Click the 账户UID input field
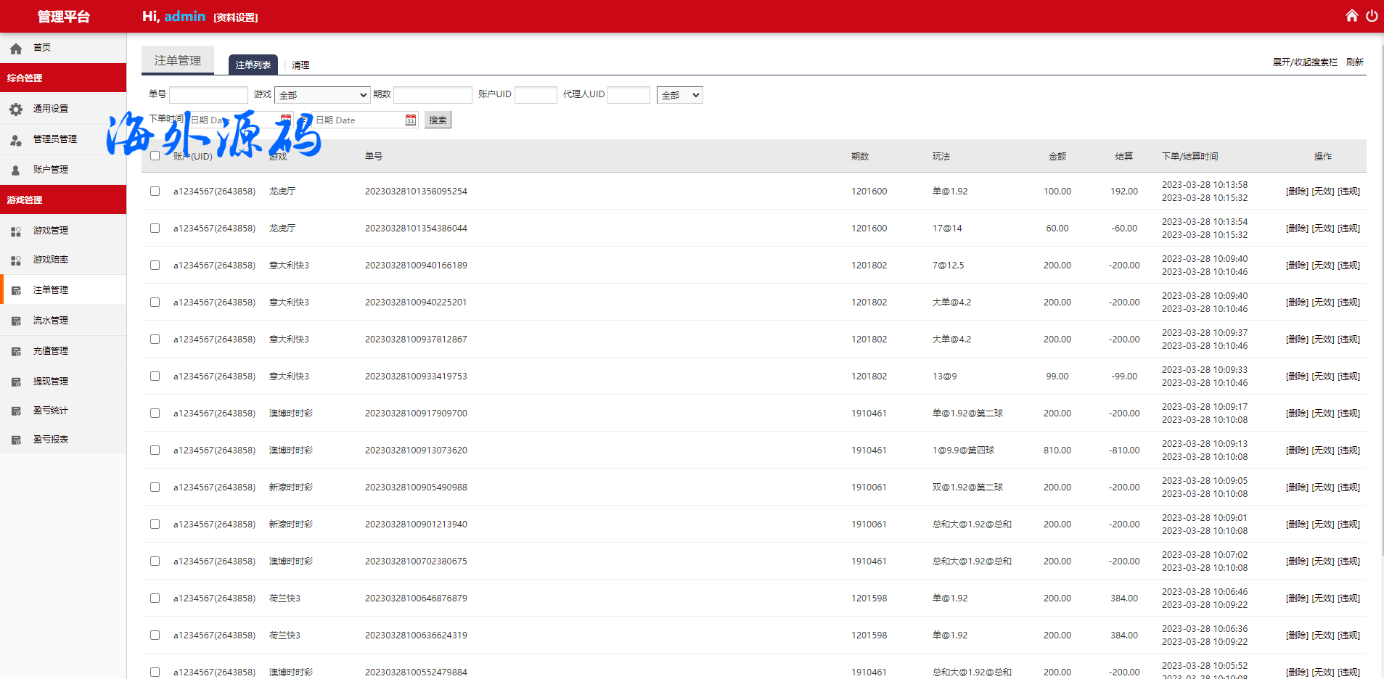This screenshot has height=679, width=1384. pyautogui.click(x=536, y=95)
